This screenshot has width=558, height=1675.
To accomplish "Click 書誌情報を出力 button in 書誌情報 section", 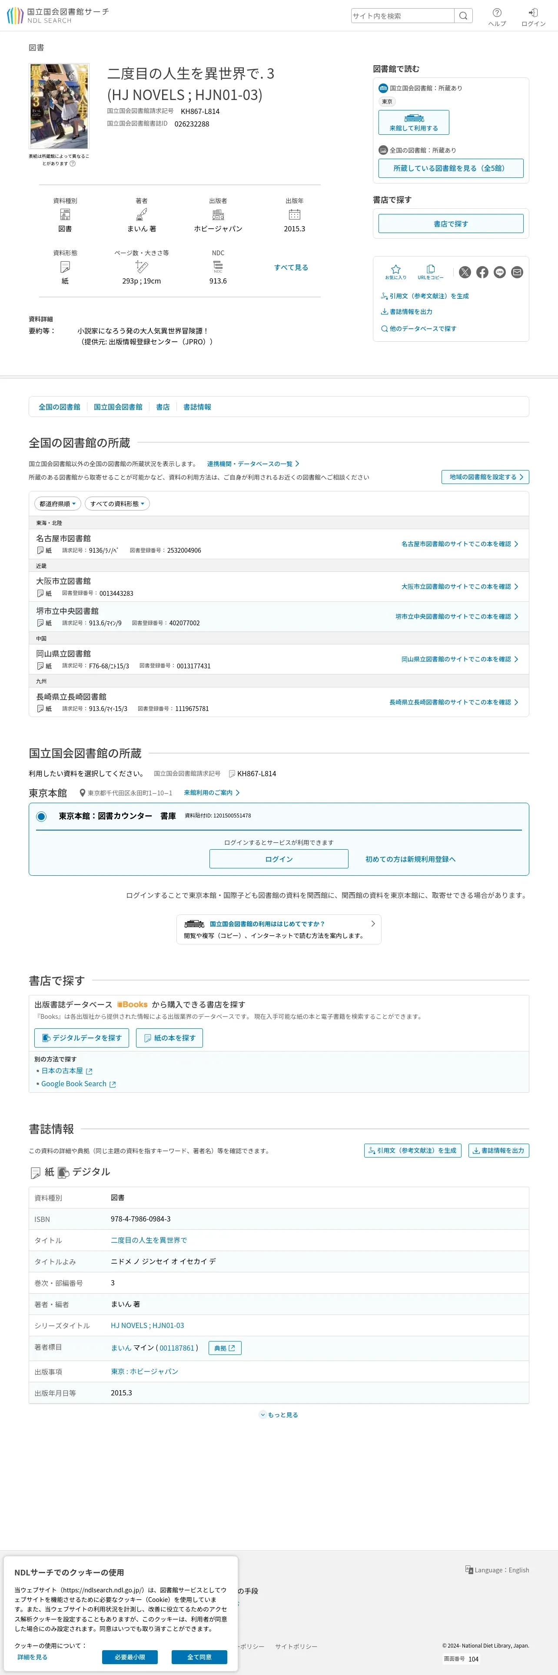I will pos(498,1150).
